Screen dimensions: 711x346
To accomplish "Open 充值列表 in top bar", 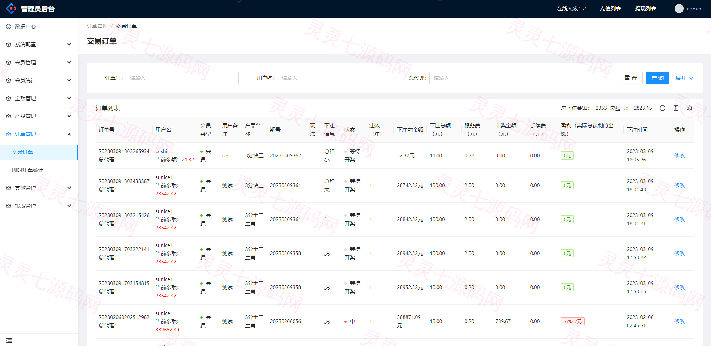I will tap(610, 9).
